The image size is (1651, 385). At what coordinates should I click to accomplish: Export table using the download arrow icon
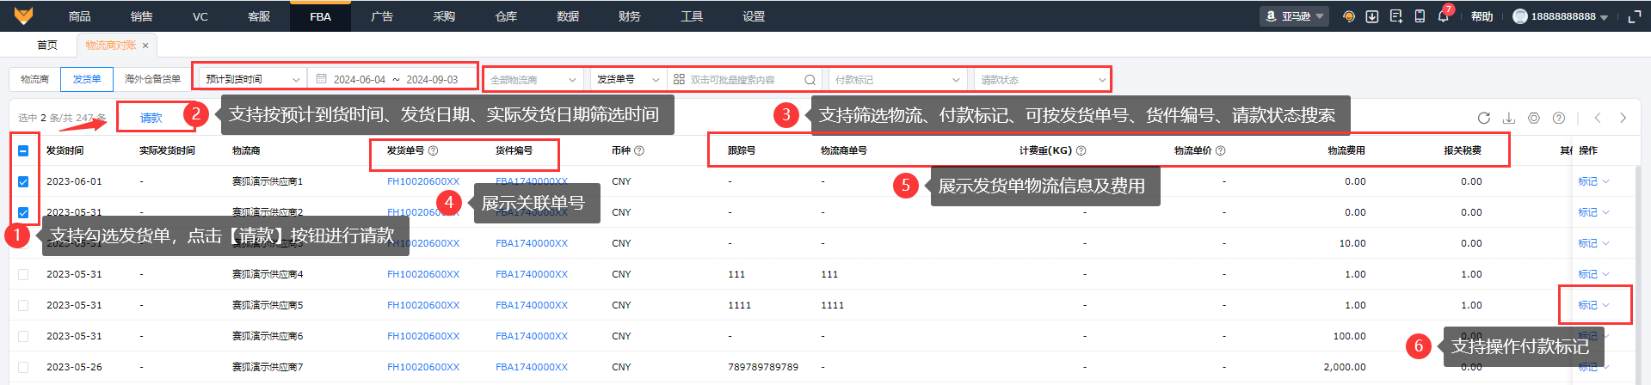1508,118
